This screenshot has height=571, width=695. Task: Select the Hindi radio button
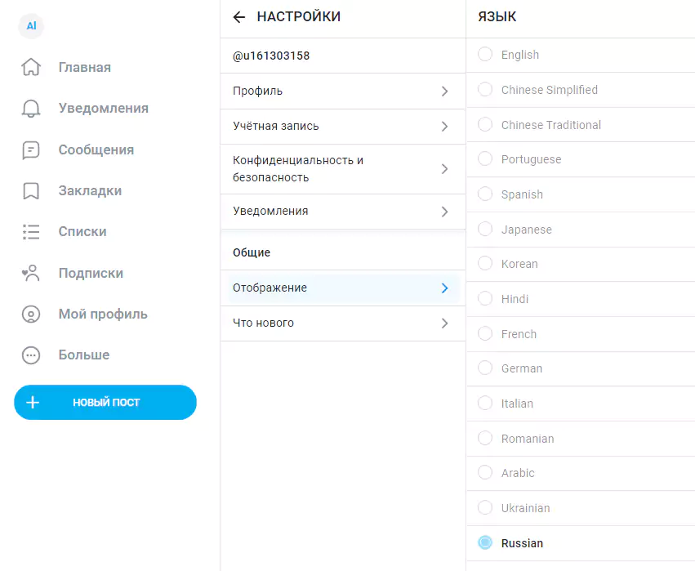point(485,298)
